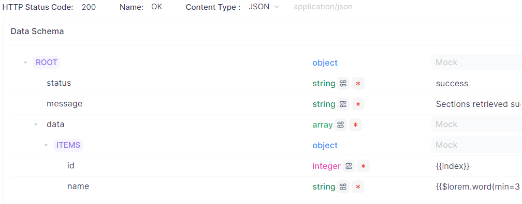522x204 pixels.
Task: Collapse the ROOT node
Action: coord(25,62)
